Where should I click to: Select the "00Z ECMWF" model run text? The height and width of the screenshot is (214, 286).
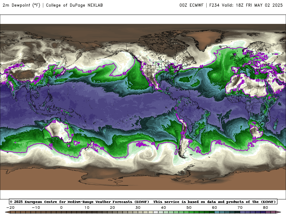point(191,5)
